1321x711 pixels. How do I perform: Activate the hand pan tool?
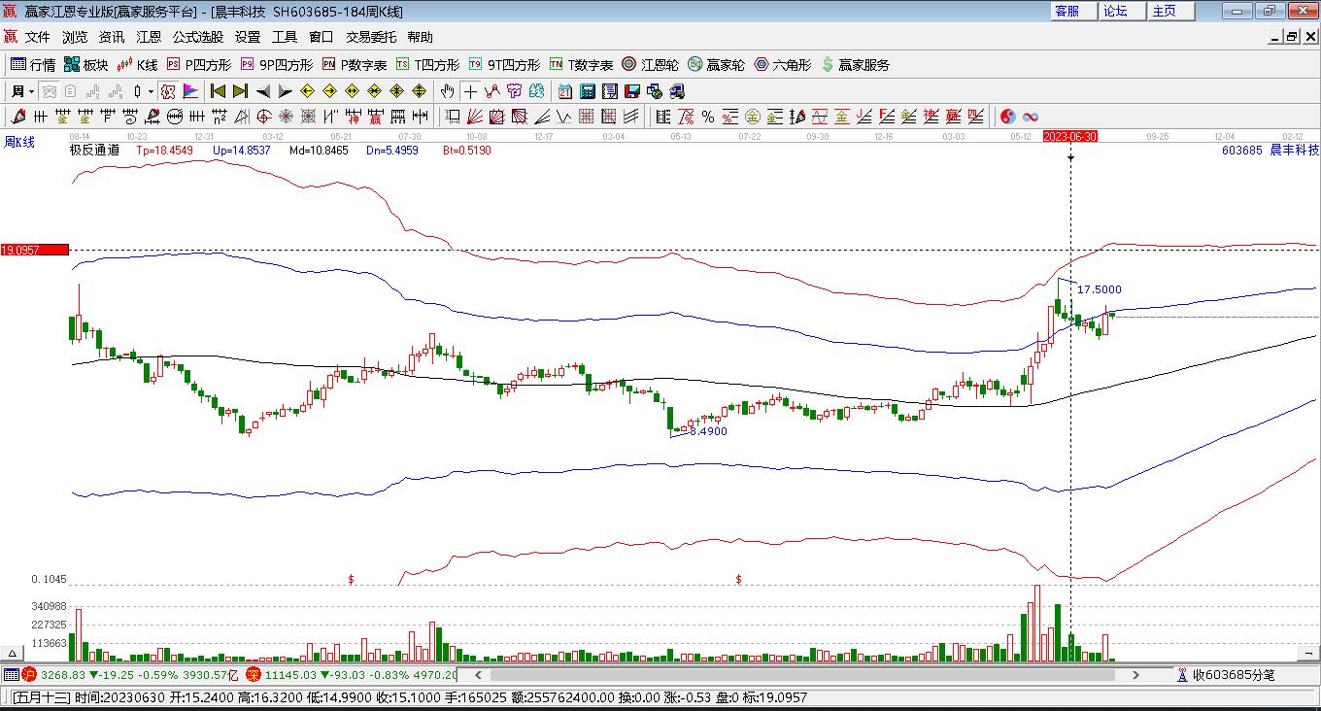point(447,91)
